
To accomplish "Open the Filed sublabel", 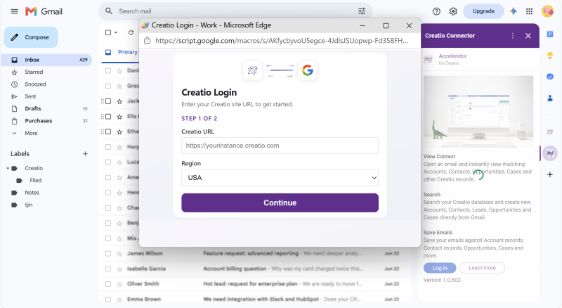I will click(x=36, y=181).
